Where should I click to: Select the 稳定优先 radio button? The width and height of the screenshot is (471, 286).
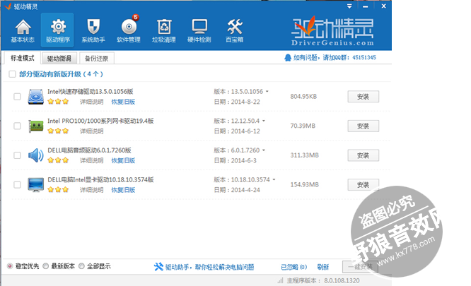coord(10,266)
